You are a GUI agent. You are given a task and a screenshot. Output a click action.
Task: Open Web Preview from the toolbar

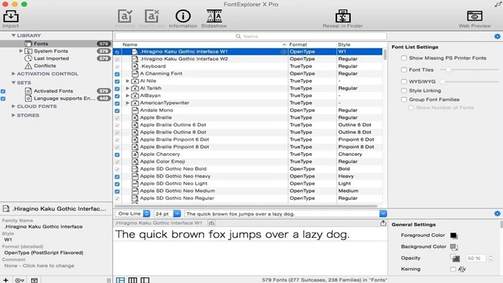pos(474,19)
